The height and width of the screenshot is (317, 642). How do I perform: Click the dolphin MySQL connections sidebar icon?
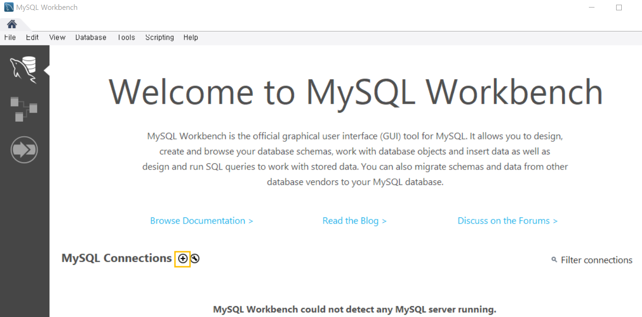point(24,70)
